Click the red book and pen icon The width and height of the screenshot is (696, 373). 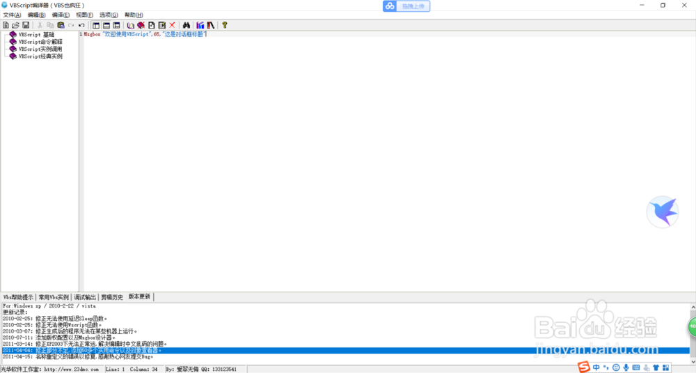[x=211, y=25]
